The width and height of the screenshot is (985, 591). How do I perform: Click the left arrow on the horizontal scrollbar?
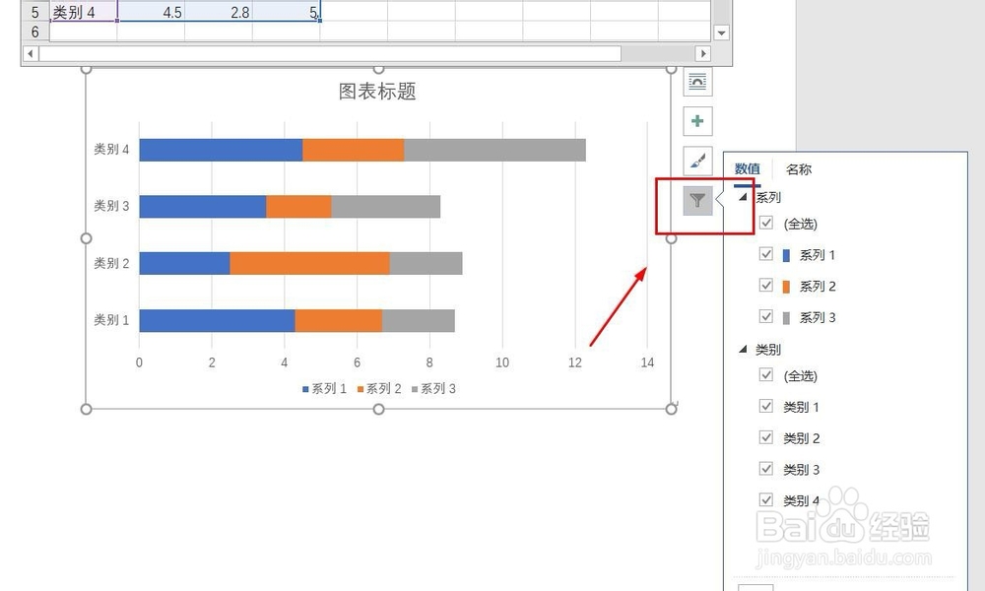pos(30,53)
